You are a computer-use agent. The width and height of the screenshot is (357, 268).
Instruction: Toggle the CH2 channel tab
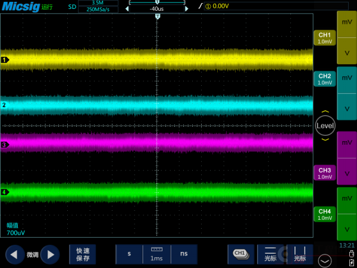tap(324, 79)
